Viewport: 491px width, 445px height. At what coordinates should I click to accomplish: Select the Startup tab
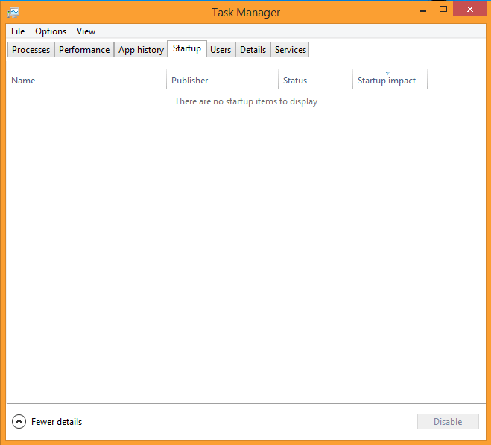(x=187, y=48)
